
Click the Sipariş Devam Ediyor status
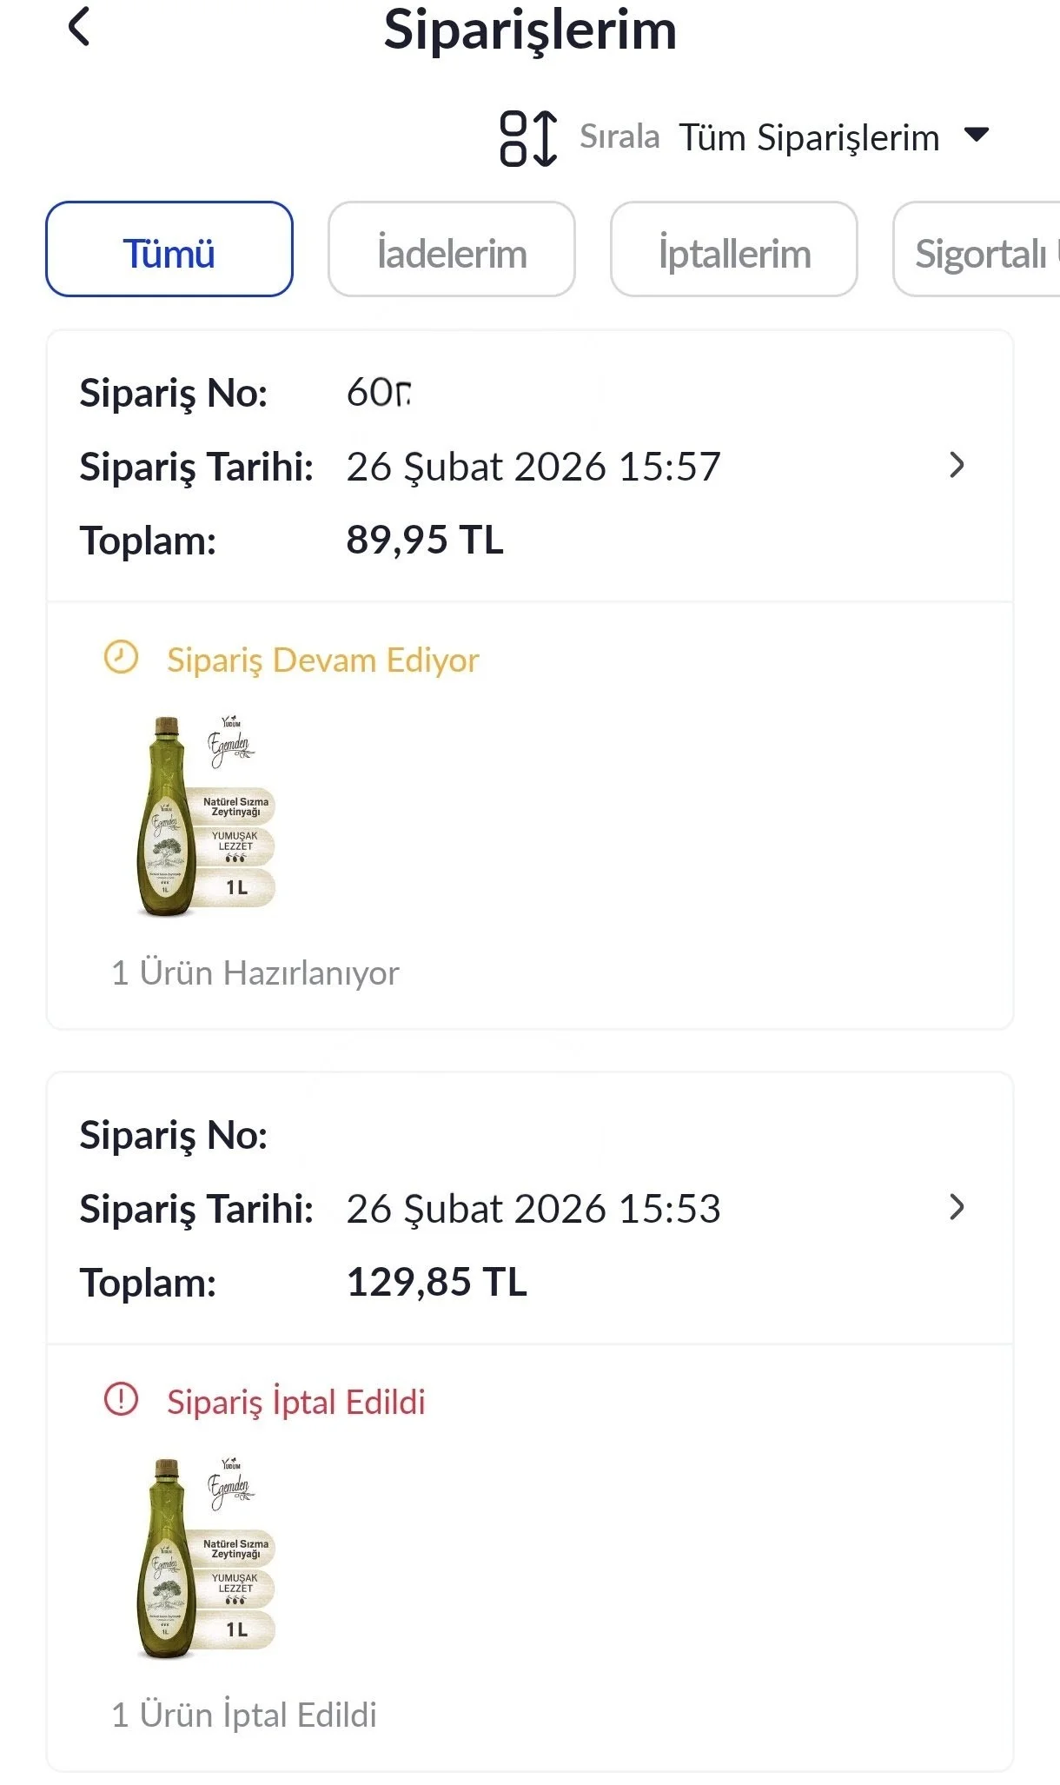[322, 660]
